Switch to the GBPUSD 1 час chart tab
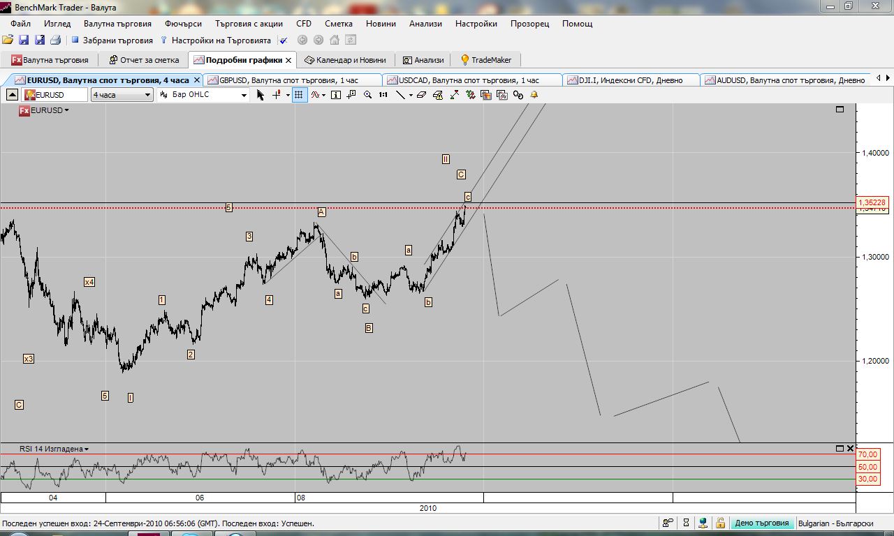Viewport: 894px width, 536px height. (x=293, y=80)
